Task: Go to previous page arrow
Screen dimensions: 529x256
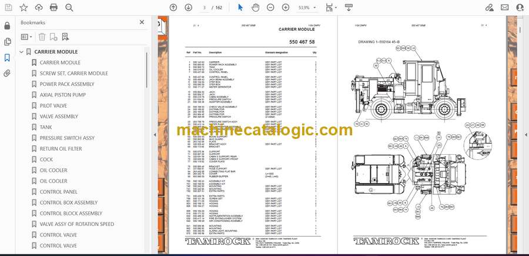Action: point(173,8)
